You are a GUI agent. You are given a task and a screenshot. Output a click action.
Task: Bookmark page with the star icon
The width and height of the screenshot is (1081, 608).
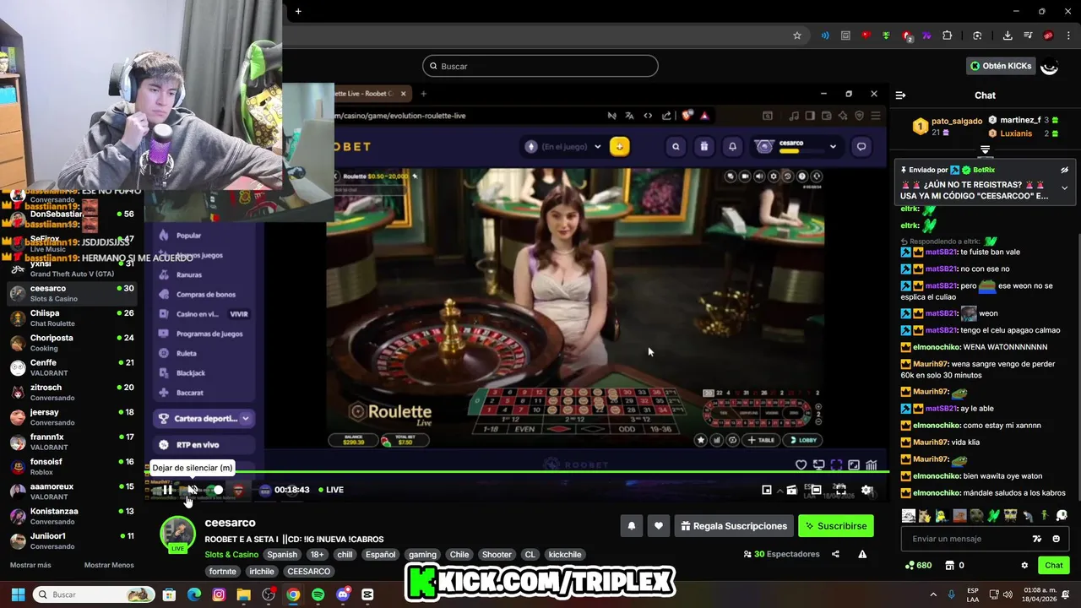[x=796, y=35]
